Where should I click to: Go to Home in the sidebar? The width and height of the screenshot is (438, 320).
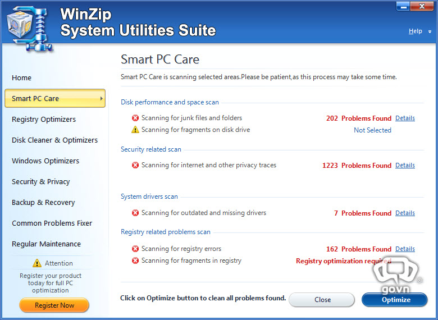(21, 78)
